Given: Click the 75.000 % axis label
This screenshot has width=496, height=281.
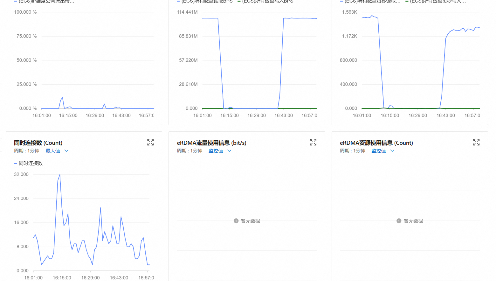Looking at the screenshot, I should [x=27, y=36].
